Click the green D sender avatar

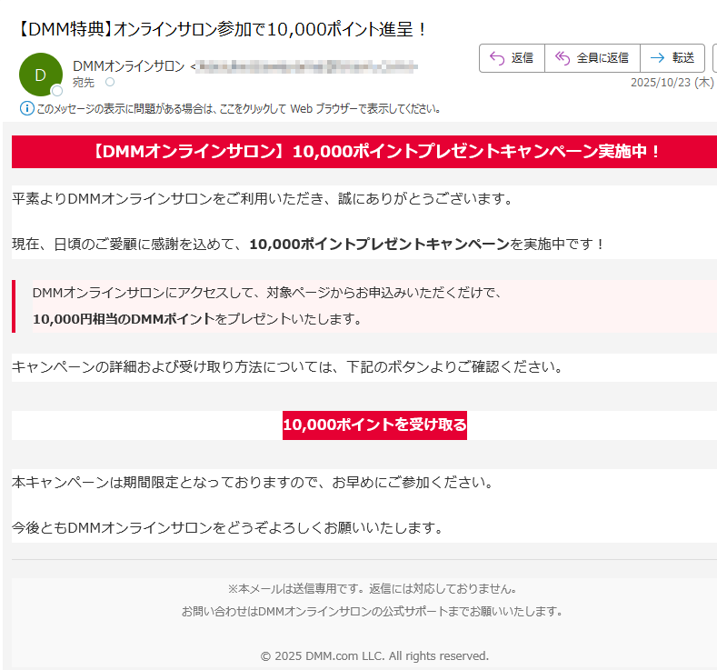pyautogui.click(x=41, y=75)
